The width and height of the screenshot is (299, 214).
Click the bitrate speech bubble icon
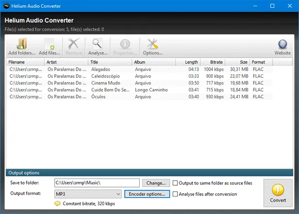(57, 204)
